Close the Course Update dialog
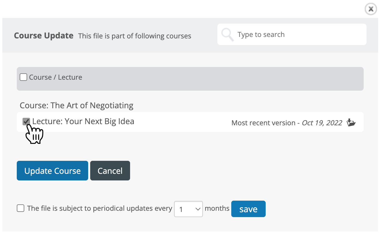 tap(371, 9)
